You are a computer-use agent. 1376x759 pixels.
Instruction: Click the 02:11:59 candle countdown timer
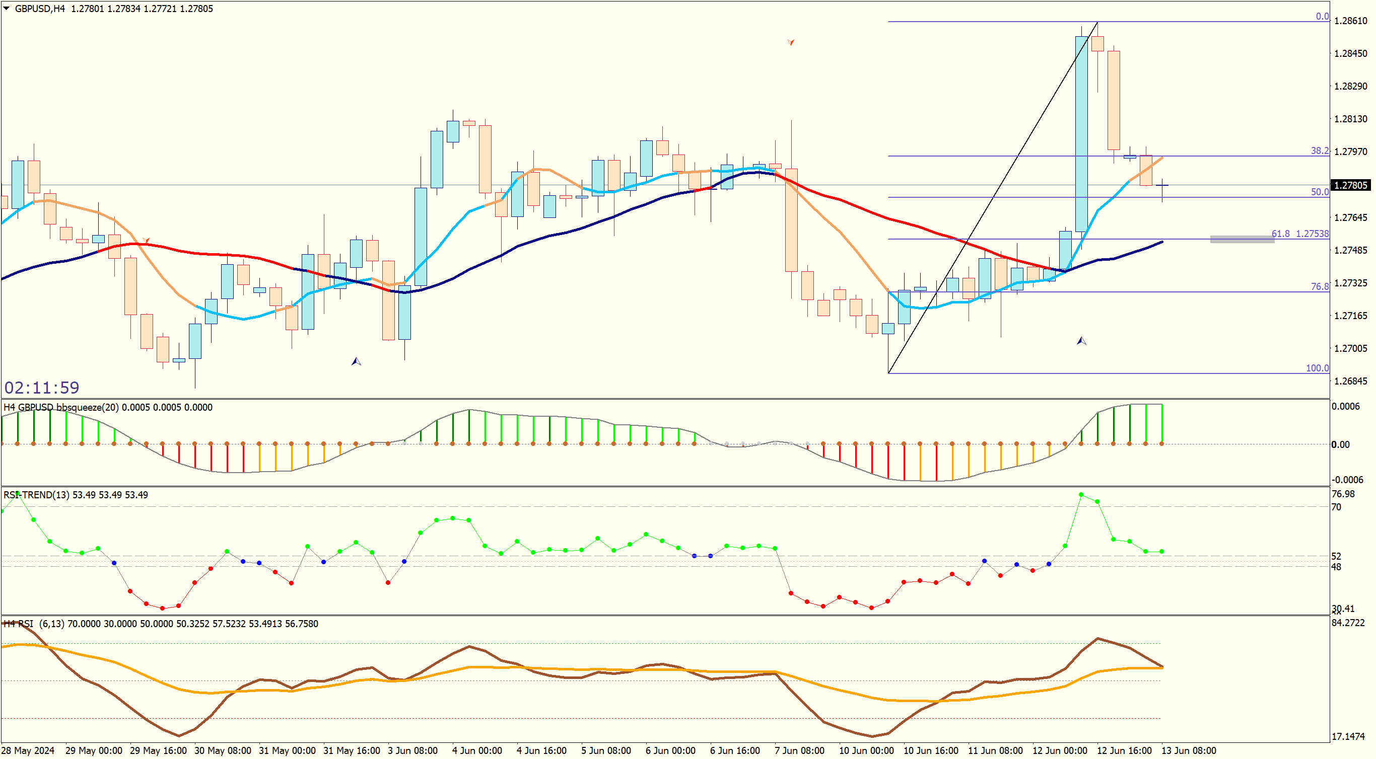(x=42, y=388)
